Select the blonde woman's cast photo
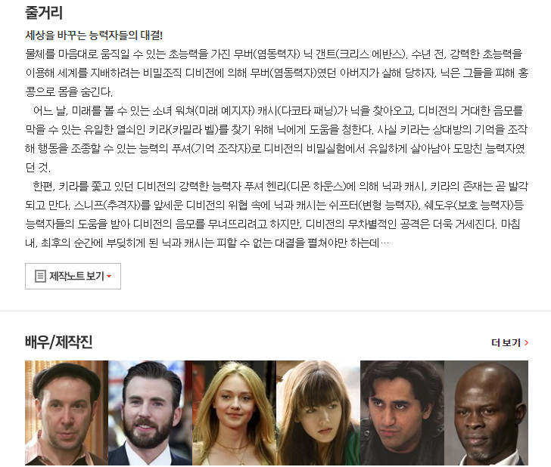 pyautogui.click(x=234, y=413)
